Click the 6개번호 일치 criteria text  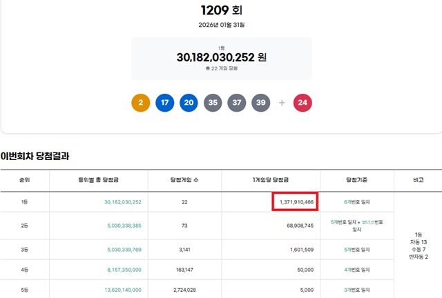point(356,202)
